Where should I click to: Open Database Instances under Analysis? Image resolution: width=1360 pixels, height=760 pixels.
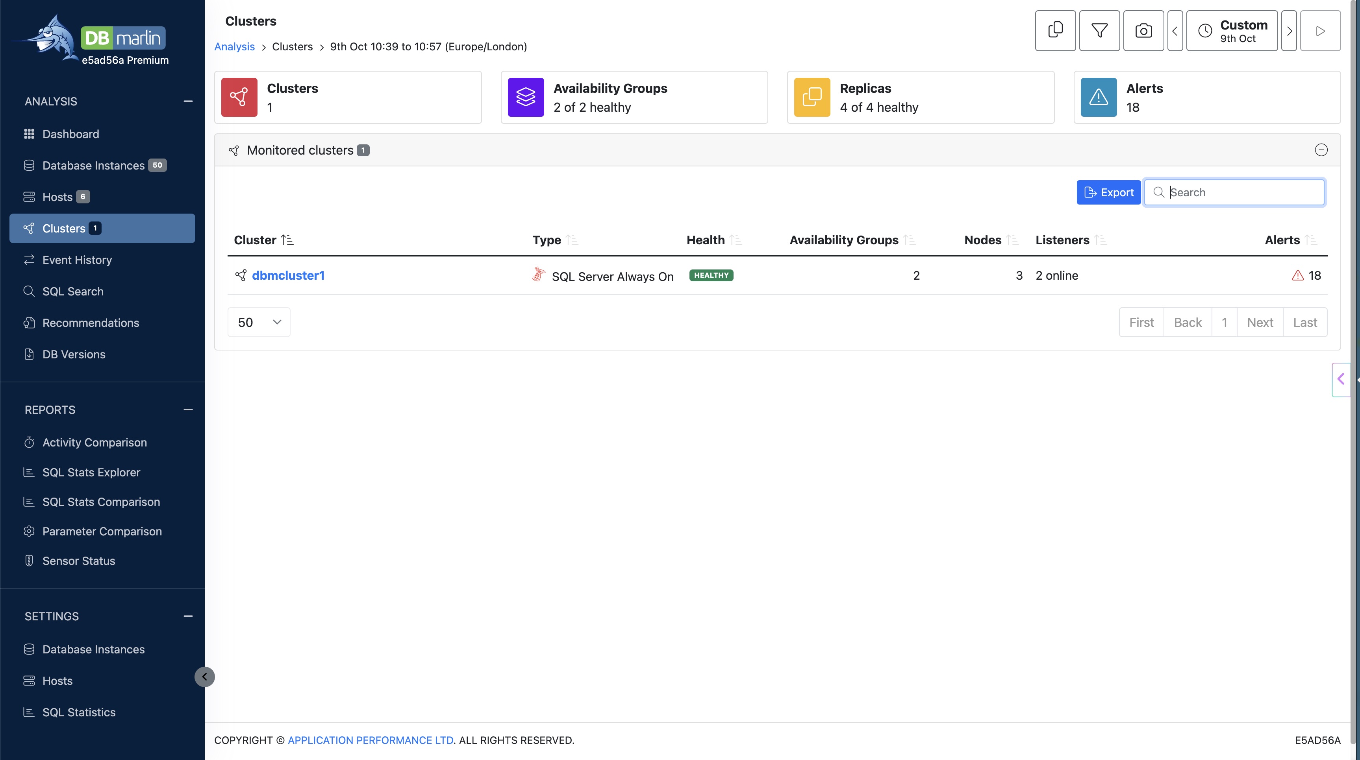click(x=102, y=165)
